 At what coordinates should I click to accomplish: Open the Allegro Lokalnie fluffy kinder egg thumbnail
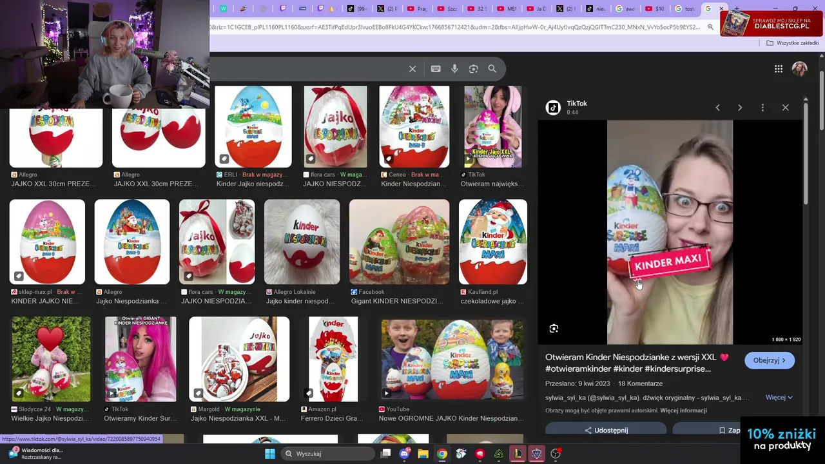click(x=302, y=242)
